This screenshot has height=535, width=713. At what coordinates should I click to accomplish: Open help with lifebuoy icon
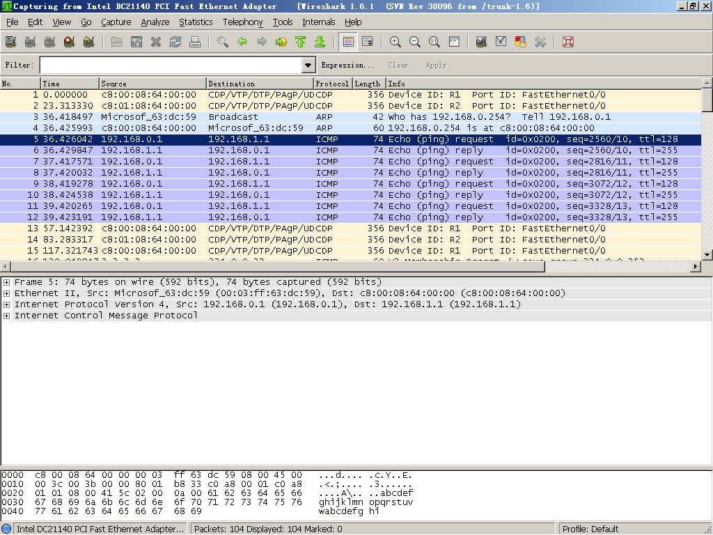(x=568, y=42)
